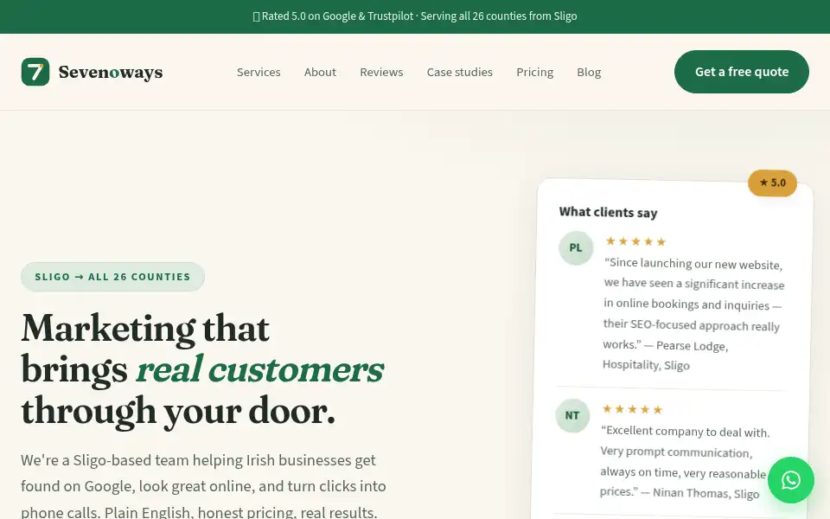
Task: Click the five stars above Ninan Thomas review
Action: (632, 409)
